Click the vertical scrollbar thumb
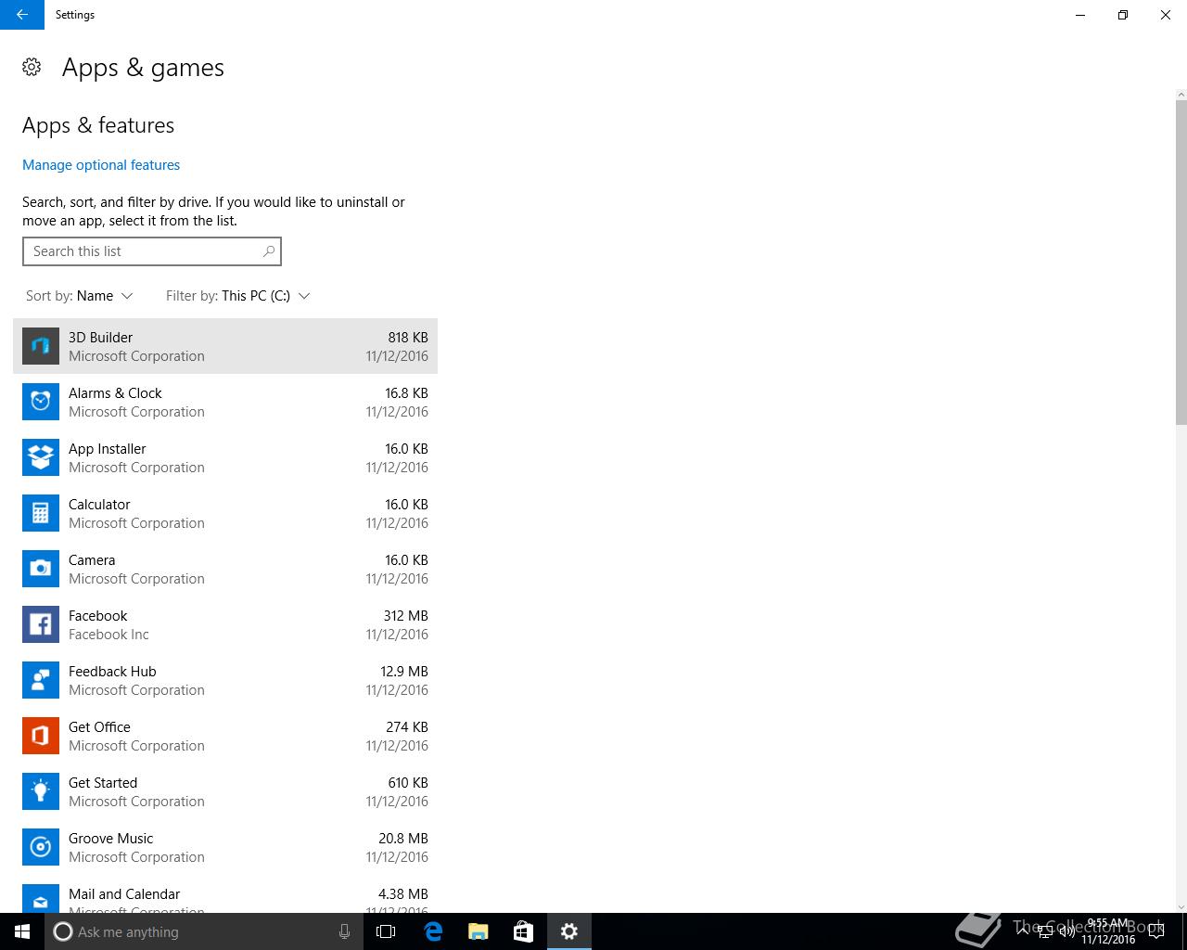 pos(1181,263)
